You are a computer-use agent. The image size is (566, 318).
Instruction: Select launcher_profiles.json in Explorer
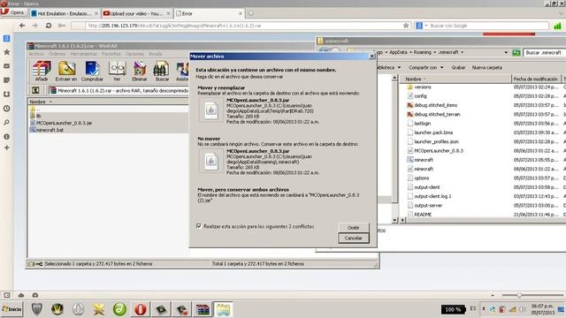coord(436,141)
